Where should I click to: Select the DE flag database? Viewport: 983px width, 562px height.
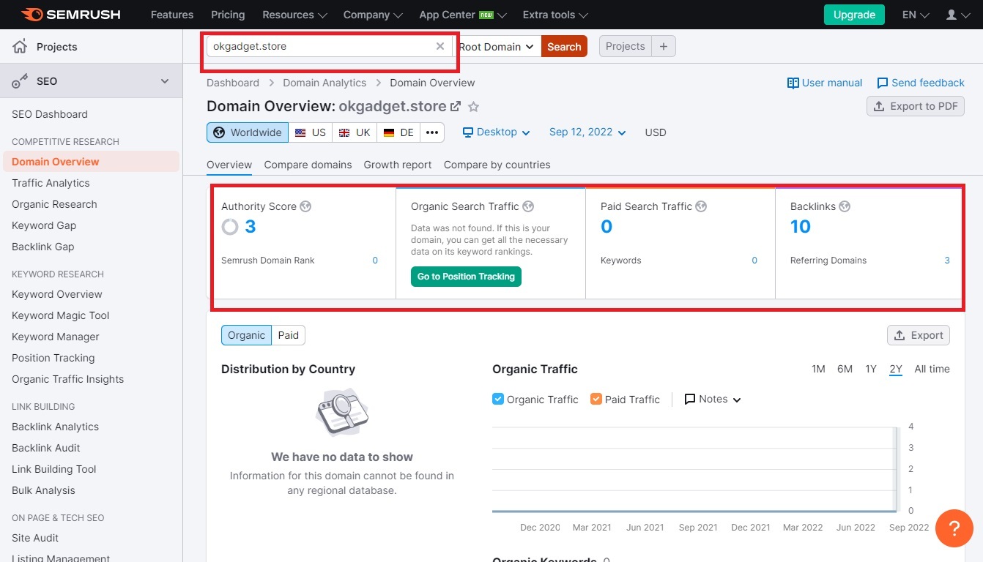pos(398,132)
